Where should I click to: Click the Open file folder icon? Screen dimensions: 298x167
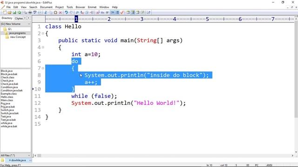[x=9, y=13]
